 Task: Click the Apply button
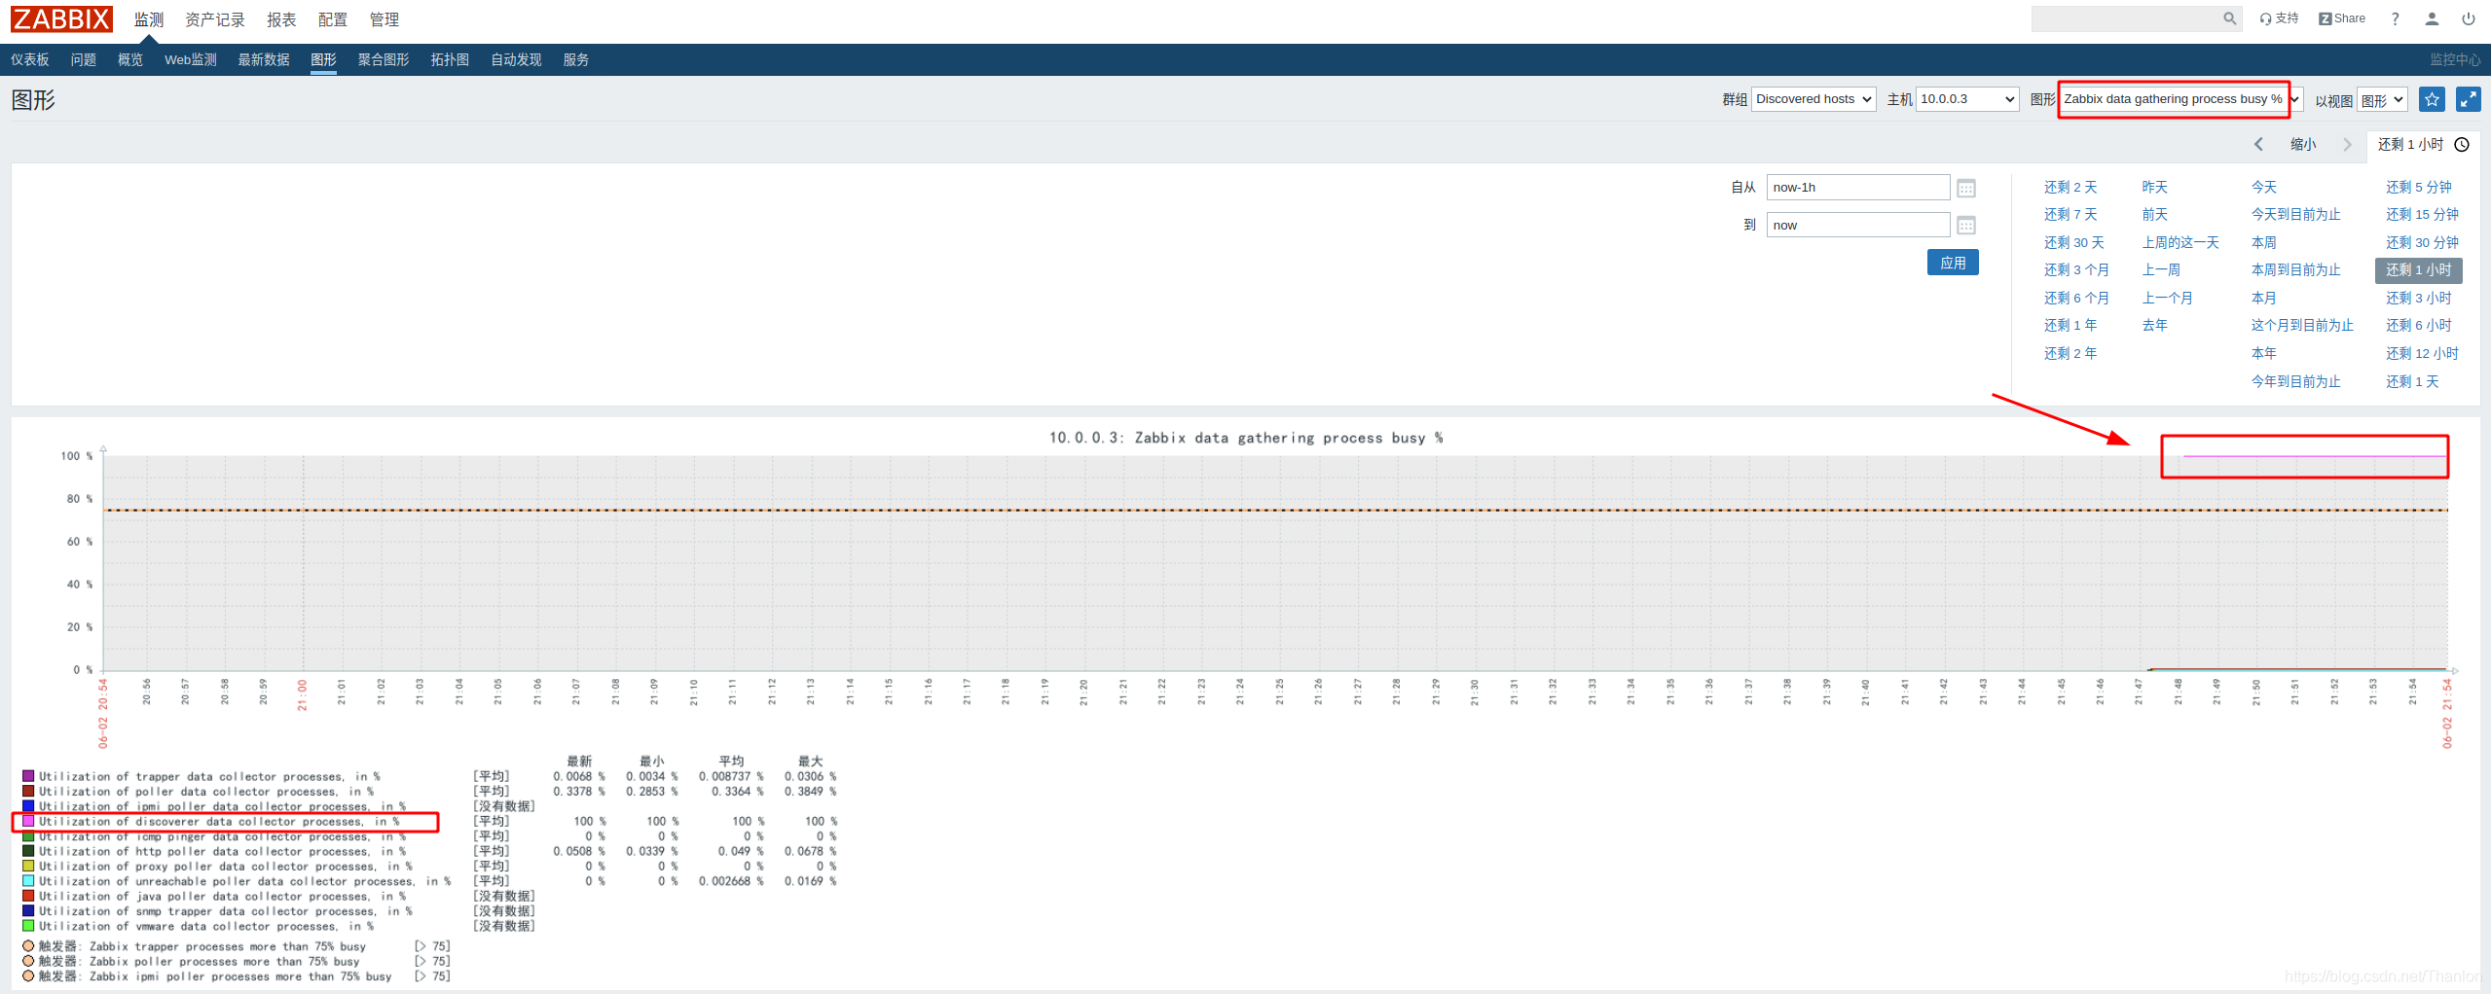[x=1953, y=263]
